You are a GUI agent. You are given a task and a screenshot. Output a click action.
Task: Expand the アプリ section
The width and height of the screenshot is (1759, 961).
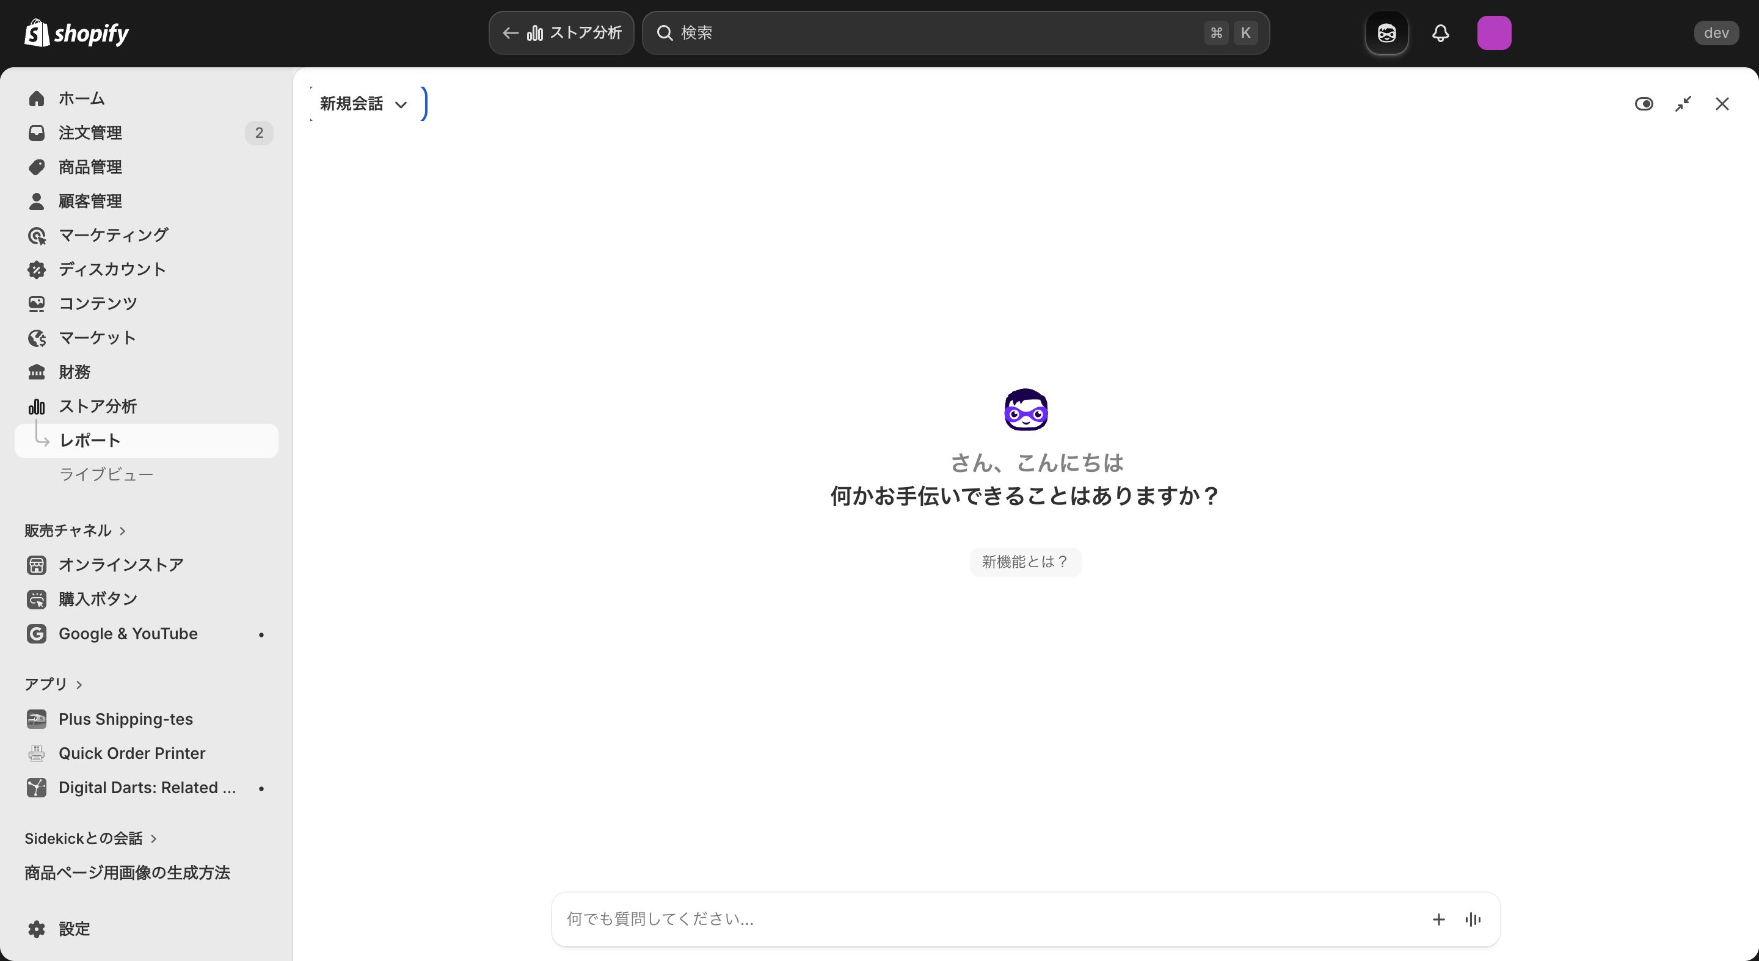(x=54, y=684)
